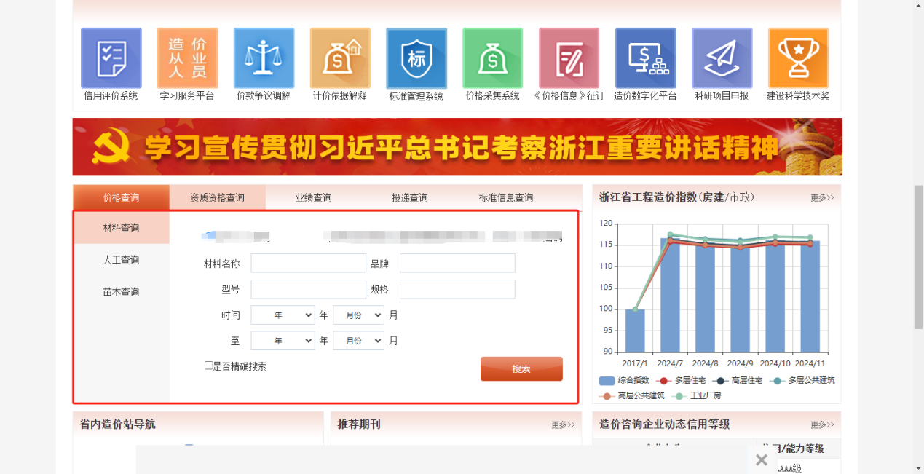This screenshot has width=924, height=474.
Task: Open the 科研项目申报 paper plane icon
Action: [x=722, y=58]
